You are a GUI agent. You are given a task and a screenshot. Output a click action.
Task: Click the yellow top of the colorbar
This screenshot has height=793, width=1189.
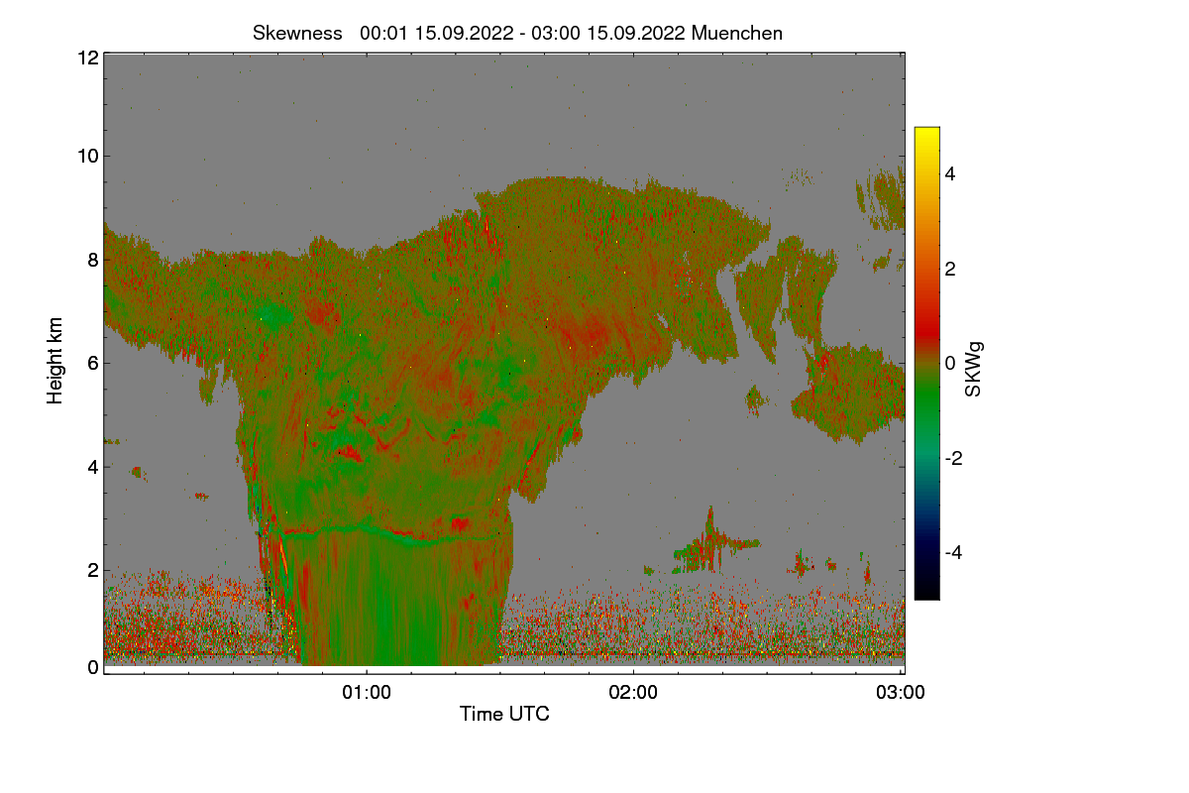(926, 133)
